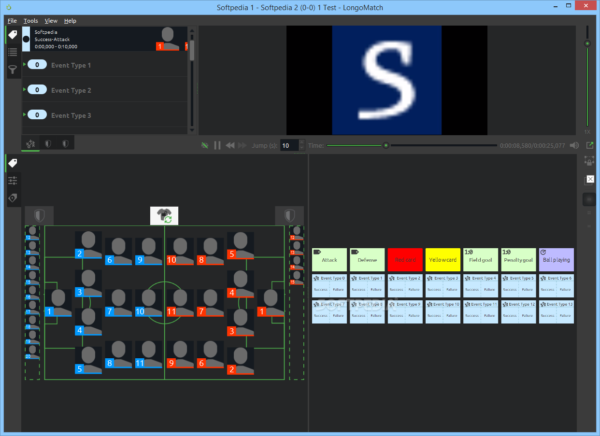Open the playlist list icon in top sidebar
The image size is (600, 436).
pyautogui.click(x=13, y=52)
